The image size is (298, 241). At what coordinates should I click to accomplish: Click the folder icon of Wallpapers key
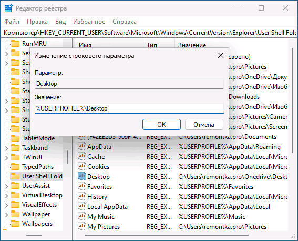click(15, 224)
